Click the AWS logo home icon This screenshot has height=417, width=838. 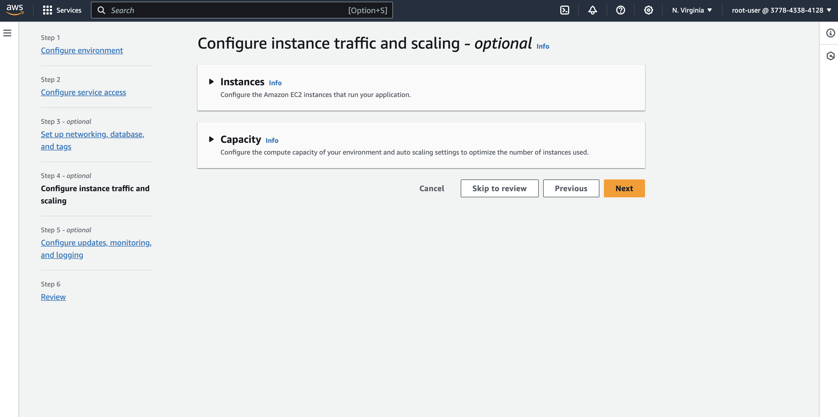click(15, 10)
